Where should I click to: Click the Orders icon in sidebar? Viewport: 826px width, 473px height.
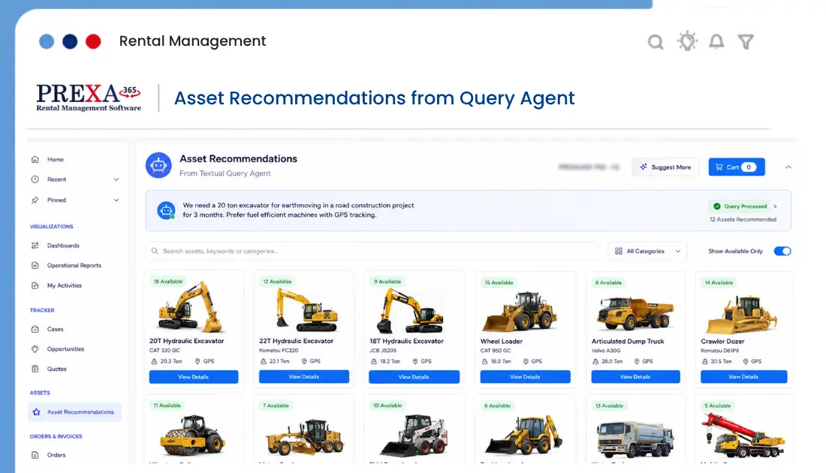35,455
